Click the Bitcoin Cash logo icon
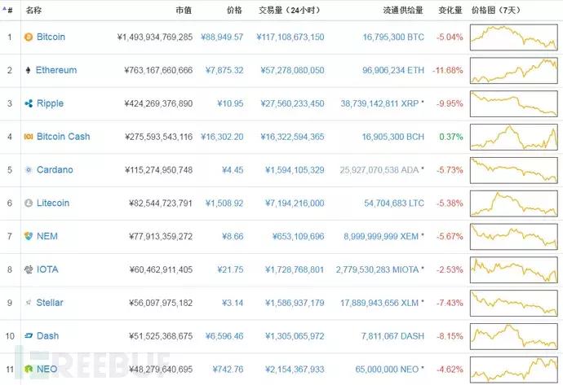 click(x=29, y=137)
